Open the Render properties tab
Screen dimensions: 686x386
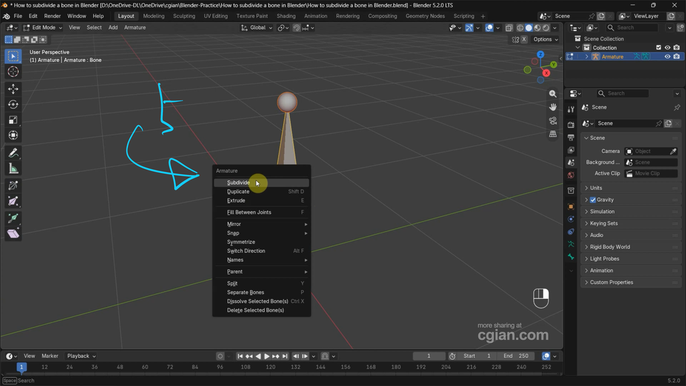click(571, 125)
